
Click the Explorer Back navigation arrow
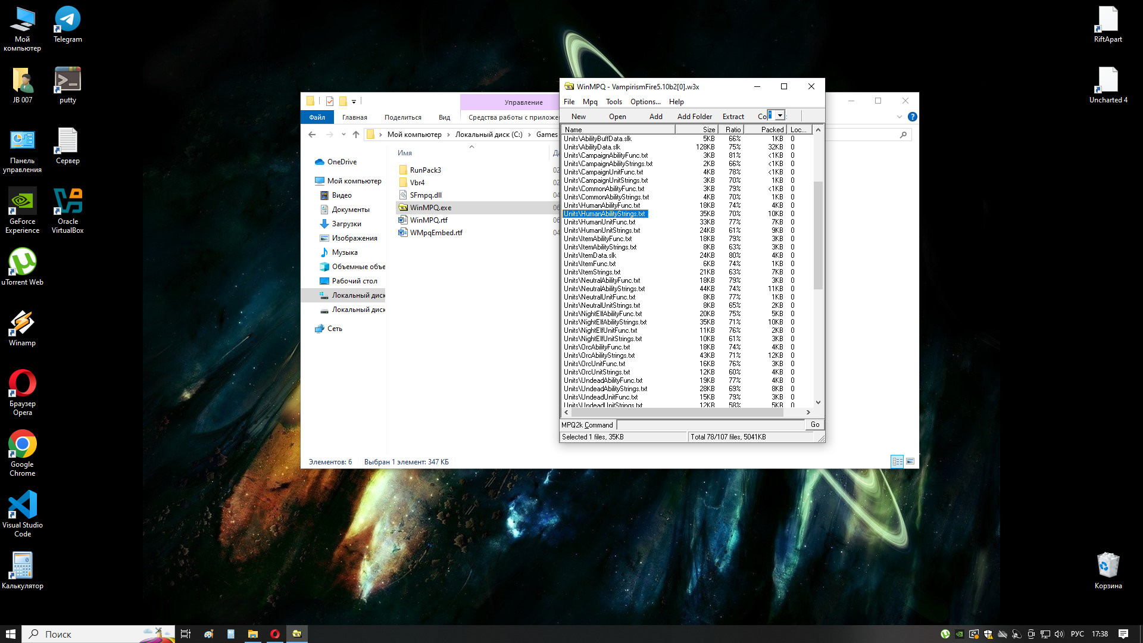coord(312,135)
